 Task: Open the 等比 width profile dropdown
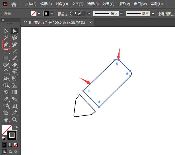pyautogui.click(x=121, y=14)
